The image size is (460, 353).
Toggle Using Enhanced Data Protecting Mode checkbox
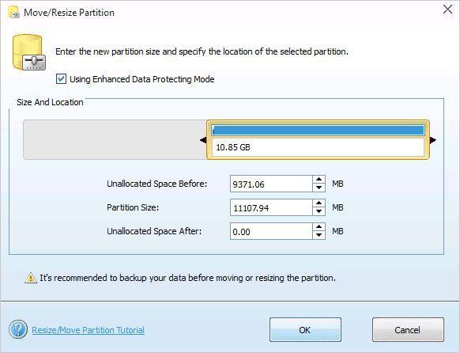[x=61, y=79]
